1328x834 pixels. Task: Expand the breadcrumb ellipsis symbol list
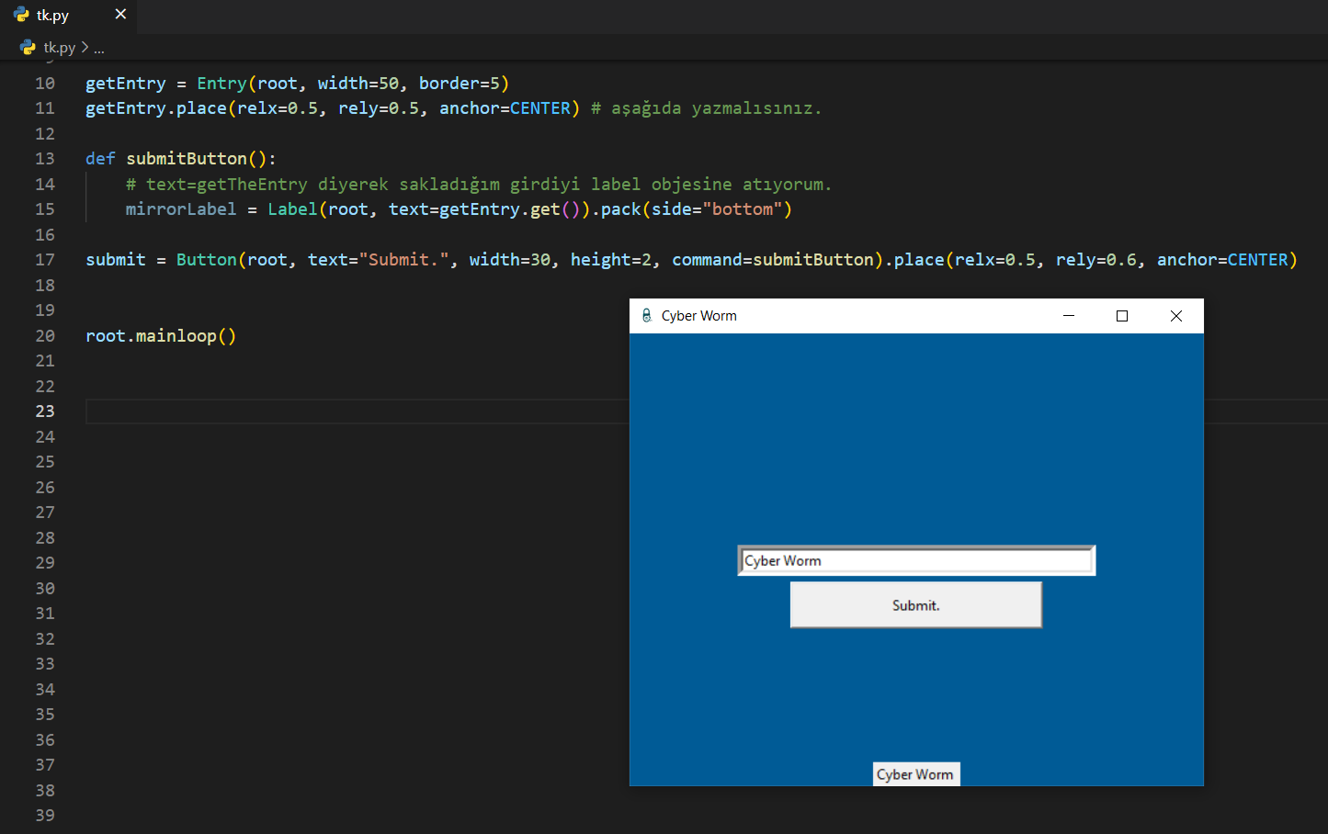click(99, 48)
